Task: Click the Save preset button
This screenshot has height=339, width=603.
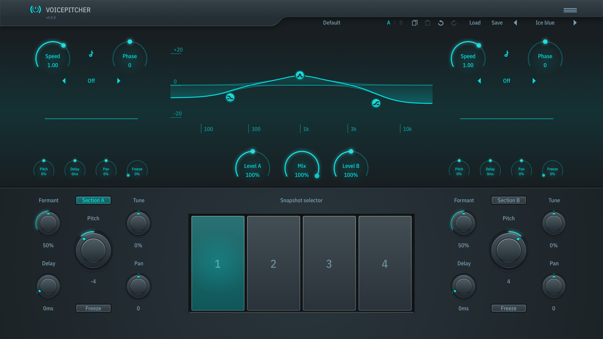Action: click(x=497, y=23)
